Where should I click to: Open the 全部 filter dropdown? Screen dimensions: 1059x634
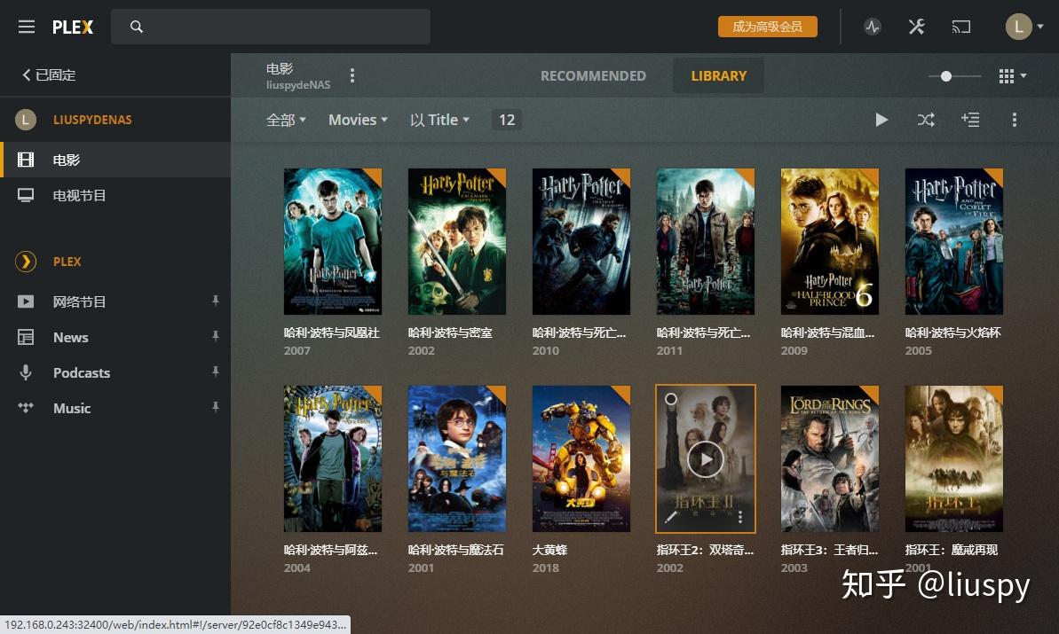click(286, 120)
